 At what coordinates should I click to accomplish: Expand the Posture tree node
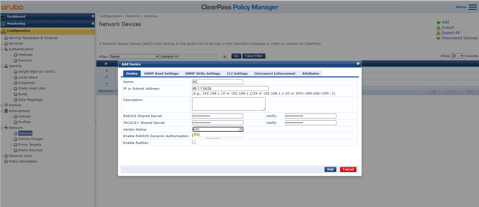coord(2,105)
